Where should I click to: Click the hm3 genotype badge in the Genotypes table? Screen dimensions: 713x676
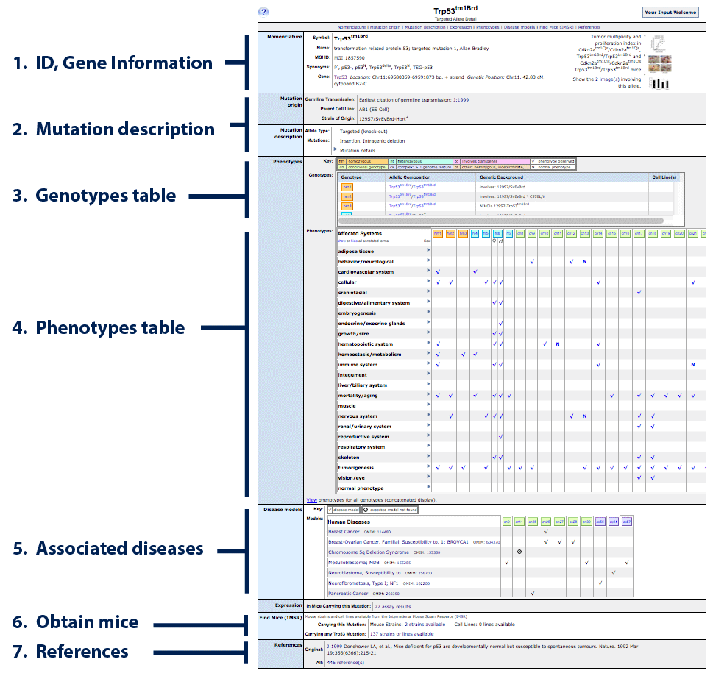click(x=347, y=207)
